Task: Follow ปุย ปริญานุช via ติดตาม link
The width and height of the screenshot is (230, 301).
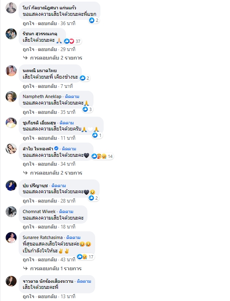Action: [59, 186]
